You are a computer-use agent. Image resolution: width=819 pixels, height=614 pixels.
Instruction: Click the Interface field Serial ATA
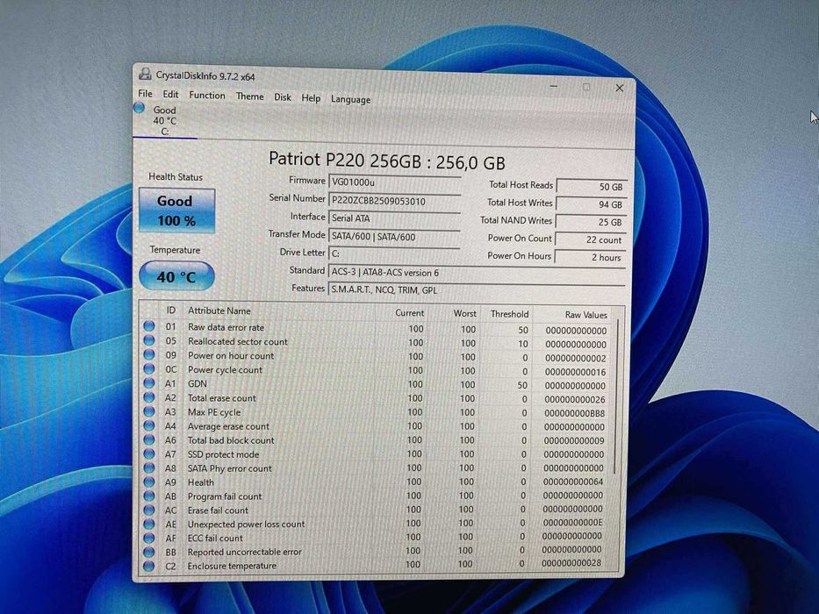pos(394,218)
